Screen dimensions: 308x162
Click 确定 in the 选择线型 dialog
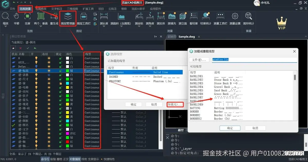134,104
